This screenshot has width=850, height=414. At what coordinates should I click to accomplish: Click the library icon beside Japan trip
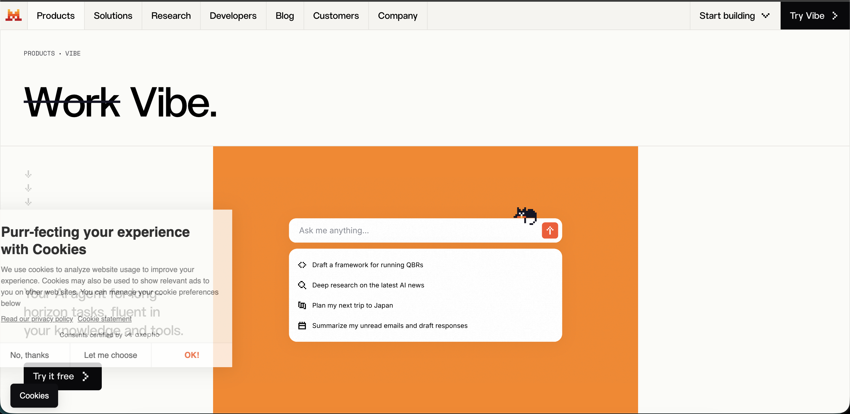tap(302, 305)
